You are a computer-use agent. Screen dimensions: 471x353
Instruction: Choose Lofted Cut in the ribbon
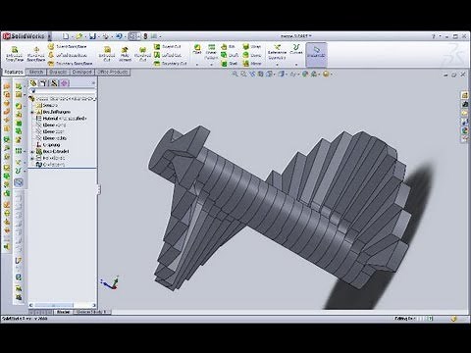pos(168,55)
